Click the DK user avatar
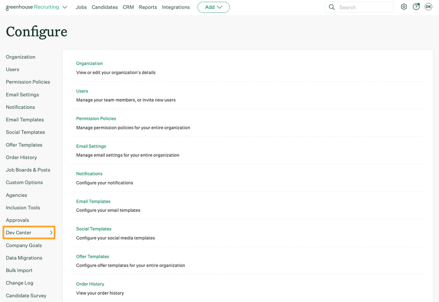The width and height of the screenshot is (439, 302). coord(428,7)
